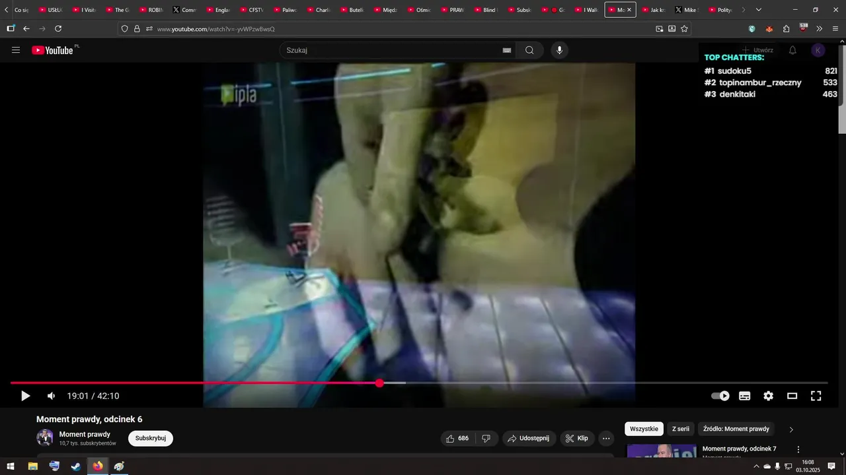Dislike the video with thumbs down

tap(486, 438)
